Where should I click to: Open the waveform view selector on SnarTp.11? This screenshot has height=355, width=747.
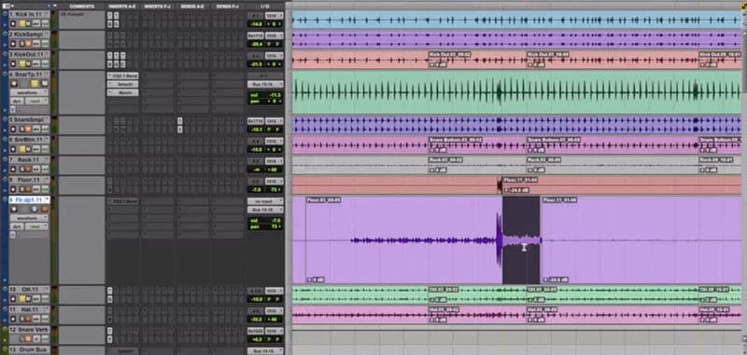(x=29, y=92)
